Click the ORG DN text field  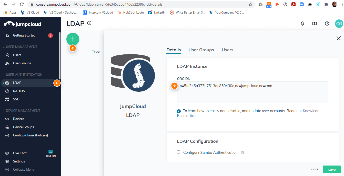(x=252, y=92)
